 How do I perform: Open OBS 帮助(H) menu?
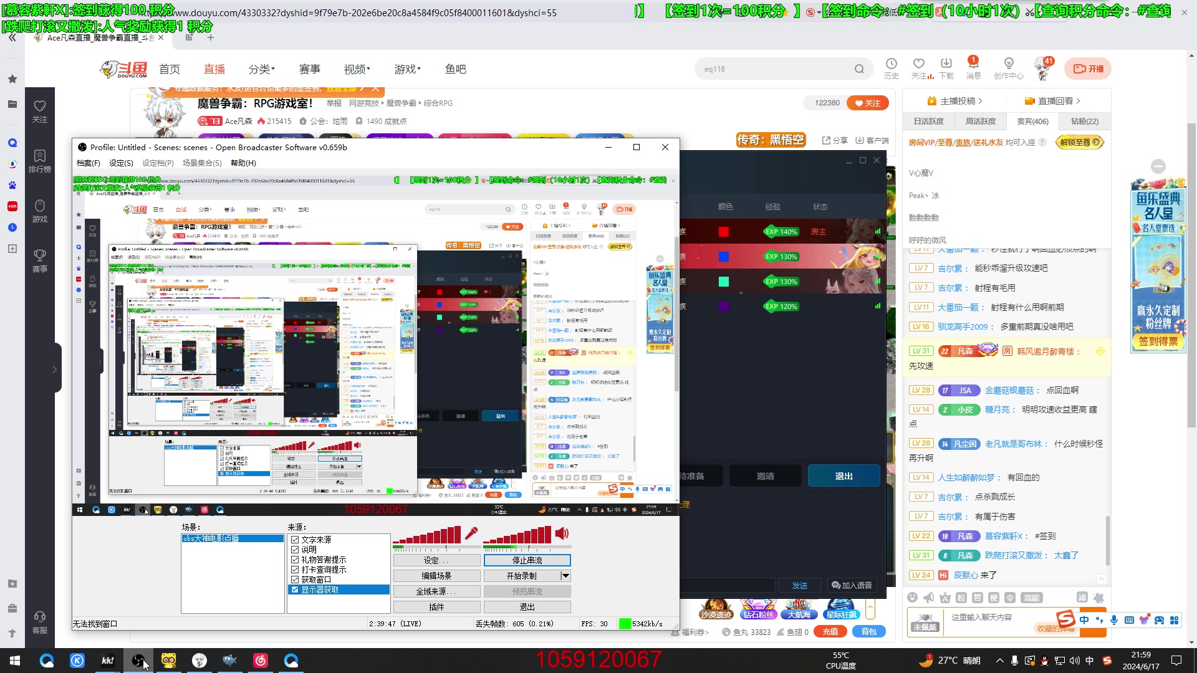[x=243, y=163]
